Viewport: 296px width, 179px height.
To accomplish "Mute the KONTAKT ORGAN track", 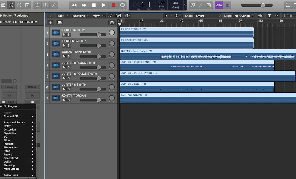I will [64, 100].
